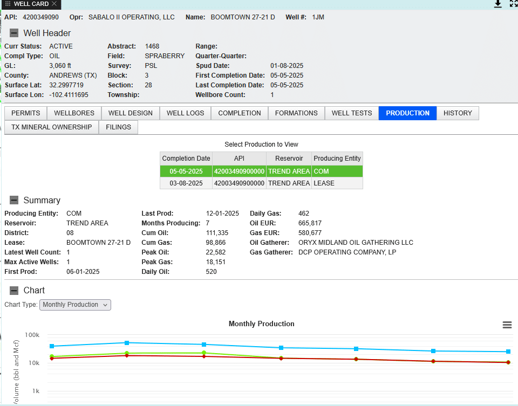Image resolution: width=518 pixels, height=406 pixels.
Task: Close the Well Card tab
Action: 54,4
